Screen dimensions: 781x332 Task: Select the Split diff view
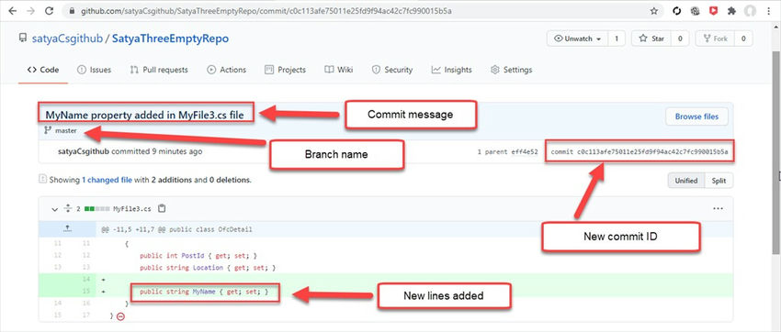point(719,181)
